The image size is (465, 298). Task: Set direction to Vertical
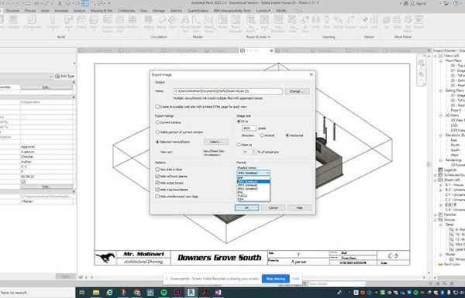tap(262, 135)
